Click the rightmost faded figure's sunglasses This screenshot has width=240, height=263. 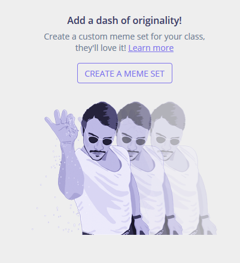click(x=168, y=141)
